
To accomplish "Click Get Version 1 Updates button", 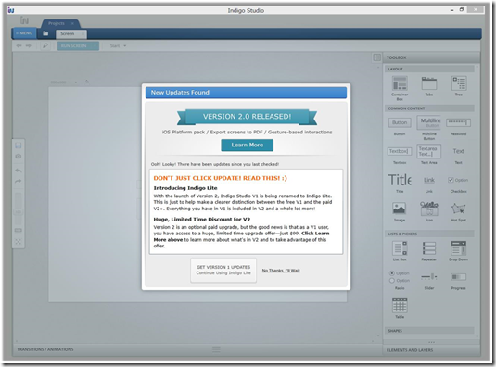I will [x=223, y=270].
